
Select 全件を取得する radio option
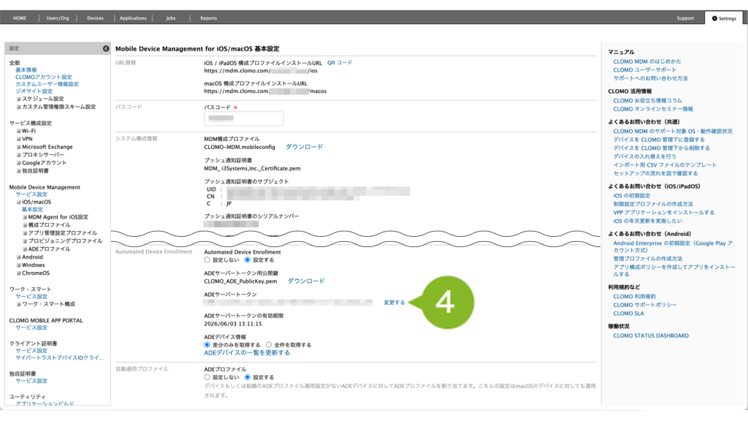(x=270, y=344)
